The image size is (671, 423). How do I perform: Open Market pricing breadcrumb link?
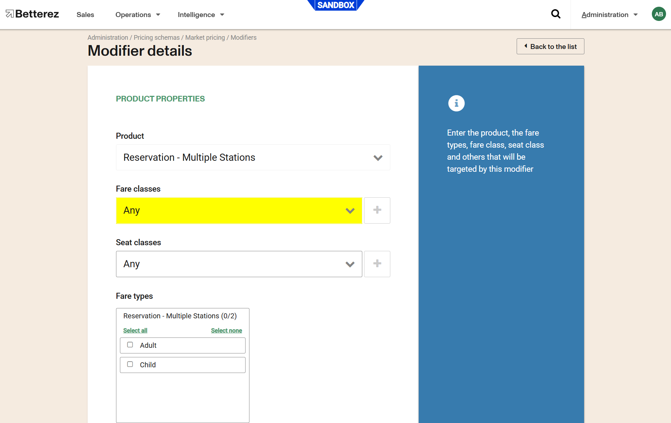click(205, 38)
